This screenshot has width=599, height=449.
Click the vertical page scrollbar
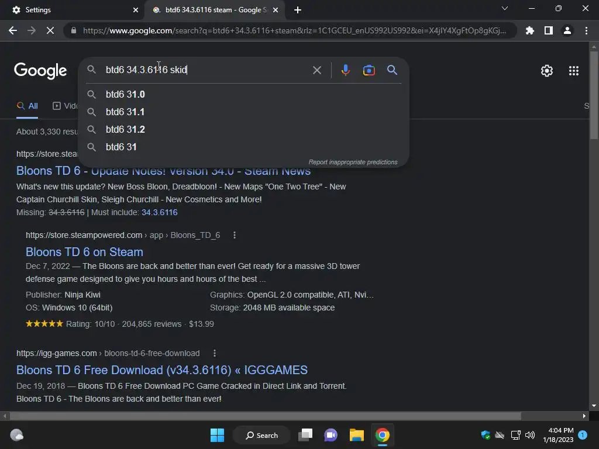pos(594,95)
